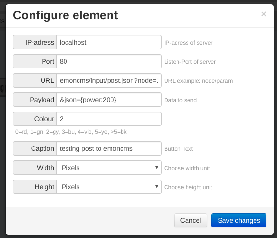The image size is (277, 238).
Task: Click 'Button Text' hint
Action: point(178,149)
